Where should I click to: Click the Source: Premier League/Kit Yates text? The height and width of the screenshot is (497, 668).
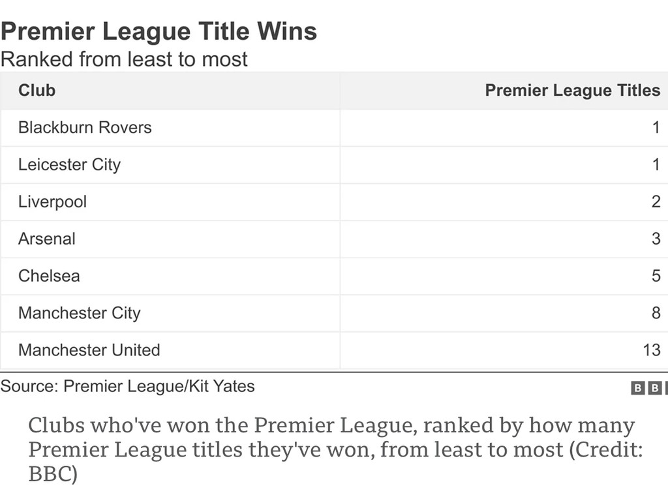(127, 386)
